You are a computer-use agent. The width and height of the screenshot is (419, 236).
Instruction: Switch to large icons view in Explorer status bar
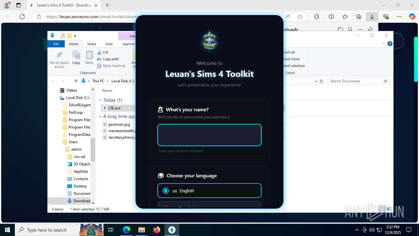[388, 209]
